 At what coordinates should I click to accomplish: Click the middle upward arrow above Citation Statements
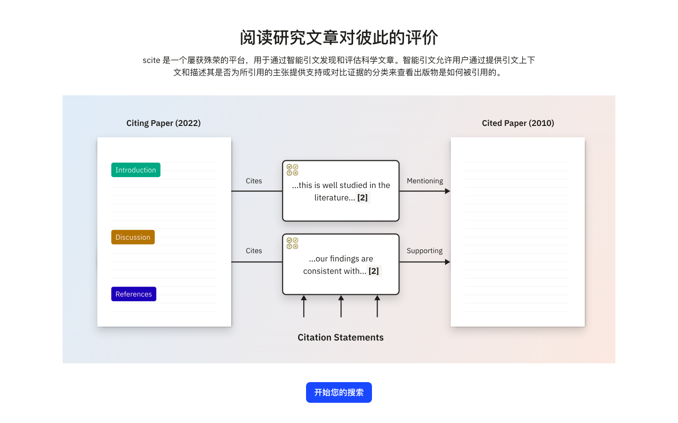pos(341,306)
